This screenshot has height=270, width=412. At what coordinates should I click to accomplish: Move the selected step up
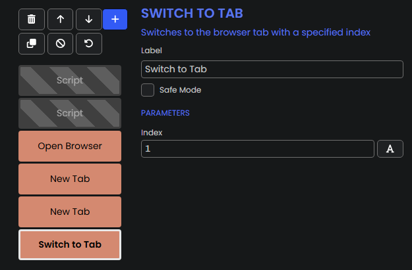tap(60, 19)
